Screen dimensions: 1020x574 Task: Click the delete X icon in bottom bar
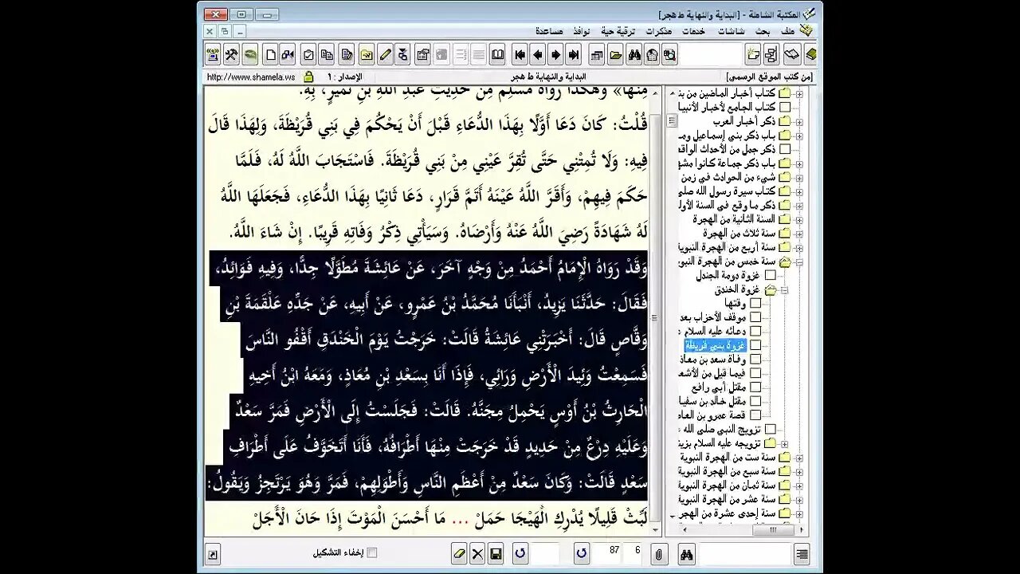pos(477,553)
